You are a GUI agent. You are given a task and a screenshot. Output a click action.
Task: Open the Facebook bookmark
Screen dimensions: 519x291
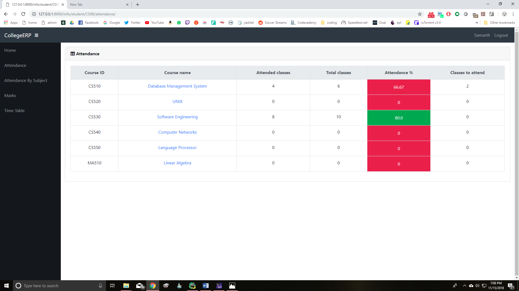[88, 23]
